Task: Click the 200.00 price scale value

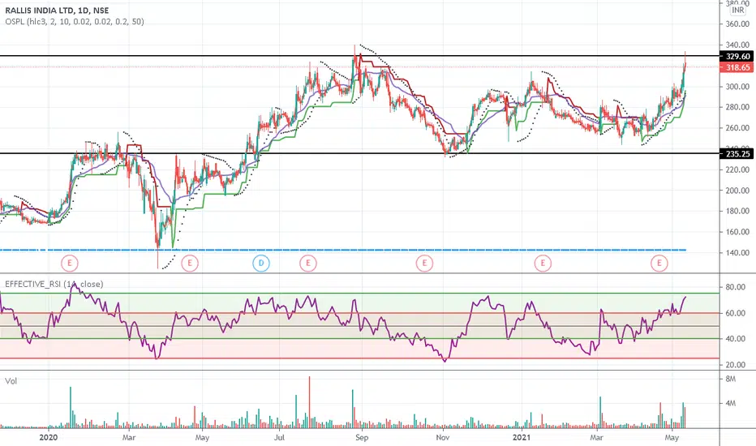Action: 737,191
